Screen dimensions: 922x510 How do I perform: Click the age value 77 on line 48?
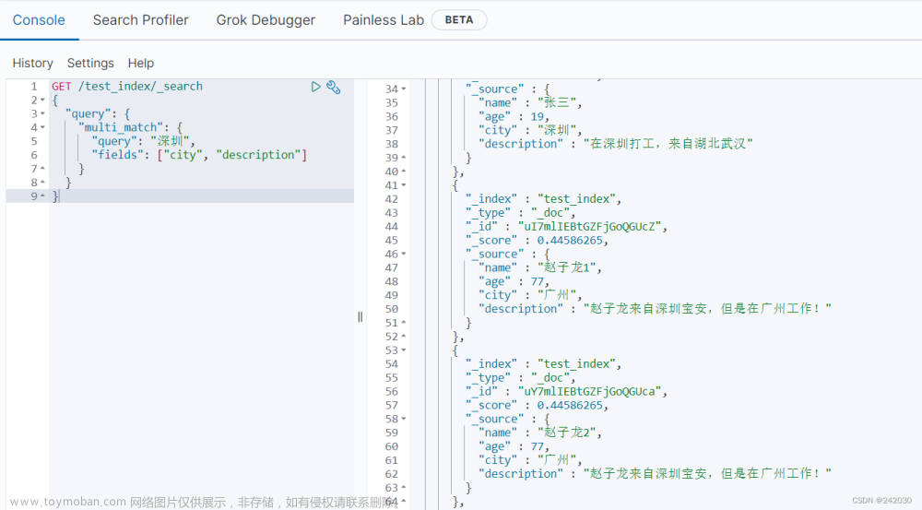[x=538, y=281]
